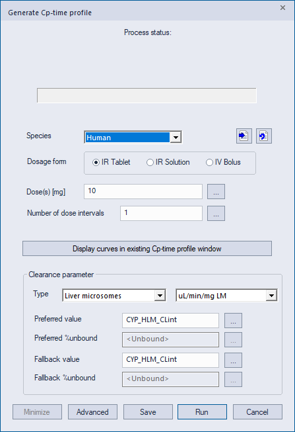
Task: Select the IR Tablet dosage form
Action: pyautogui.click(x=112, y=162)
